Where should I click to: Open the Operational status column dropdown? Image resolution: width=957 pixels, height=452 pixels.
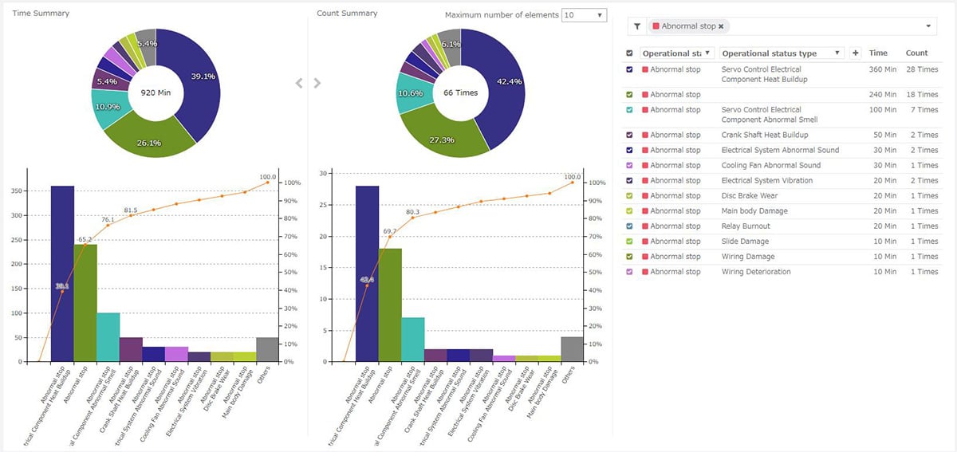[x=708, y=53]
